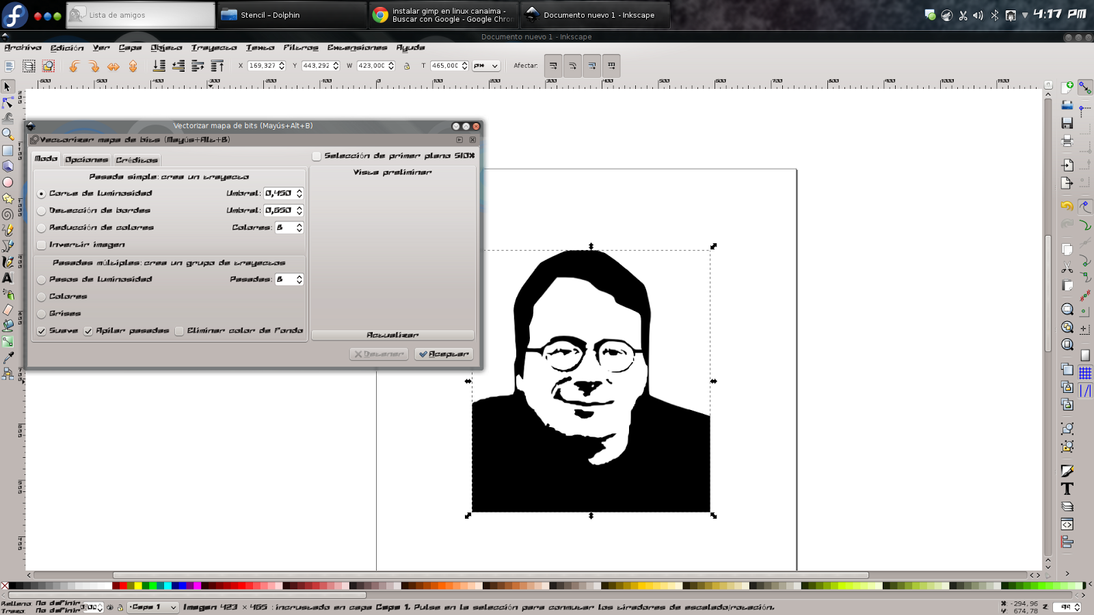1094x615 pixels.
Task: Click the Undo icon in the toolbar
Action: point(74,65)
